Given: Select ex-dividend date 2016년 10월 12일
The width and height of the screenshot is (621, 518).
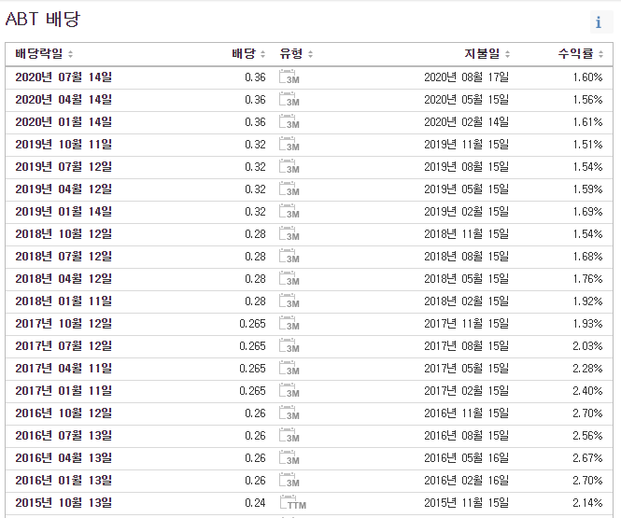Looking at the screenshot, I should 64,413.
